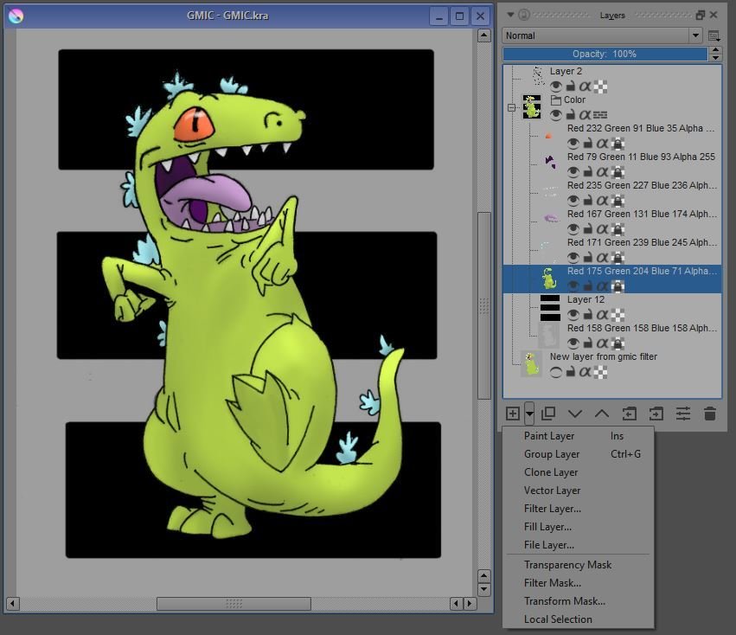Toggle alpha lock on Red 232 Green 91 layer

coord(618,144)
